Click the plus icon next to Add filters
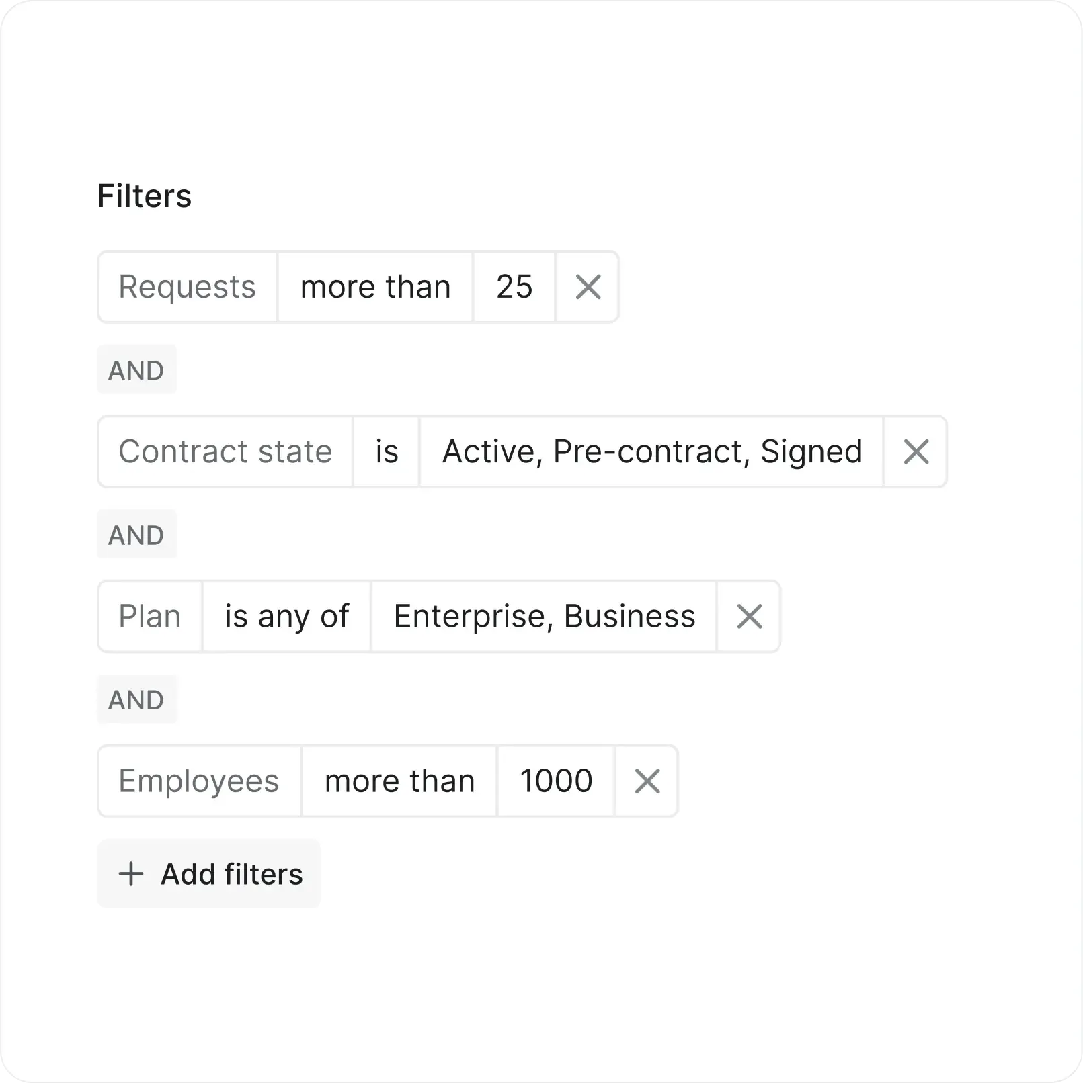Image resolution: width=1083 pixels, height=1083 pixels. pos(132,874)
